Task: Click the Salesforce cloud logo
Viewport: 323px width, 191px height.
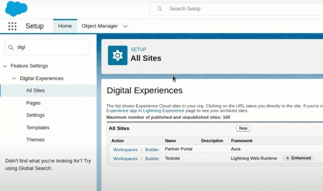Action: point(16,9)
